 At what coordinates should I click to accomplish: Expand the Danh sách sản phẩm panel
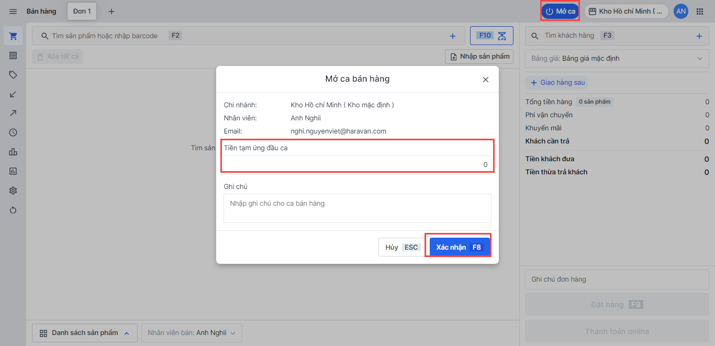[85, 333]
